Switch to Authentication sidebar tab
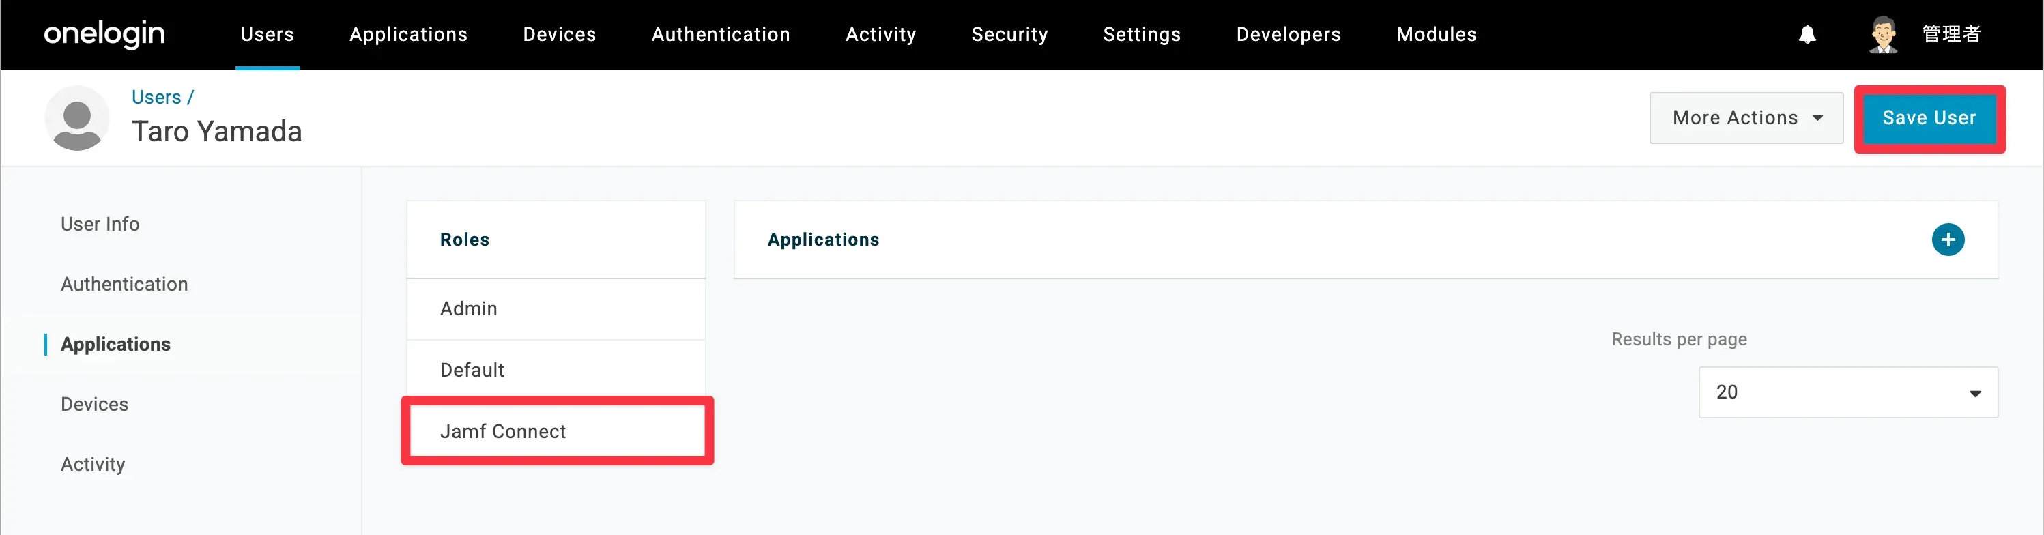Screen dimensions: 2044x535 tap(124, 284)
